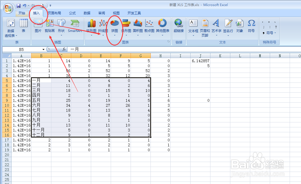Click the round Office button
Screen dimensions: 301x184
(8, 9)
